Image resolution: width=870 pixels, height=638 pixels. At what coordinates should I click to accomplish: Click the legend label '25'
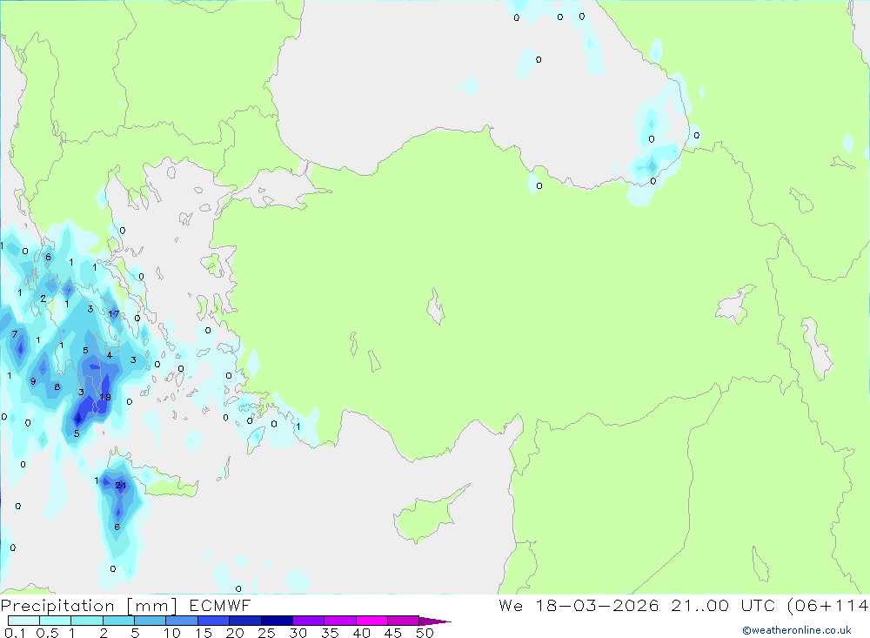tap(267, 633)
